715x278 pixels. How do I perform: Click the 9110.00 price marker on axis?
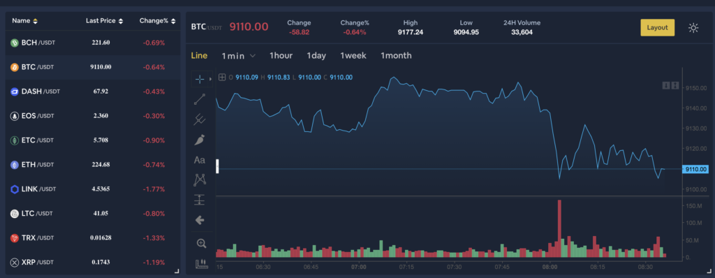695,169
